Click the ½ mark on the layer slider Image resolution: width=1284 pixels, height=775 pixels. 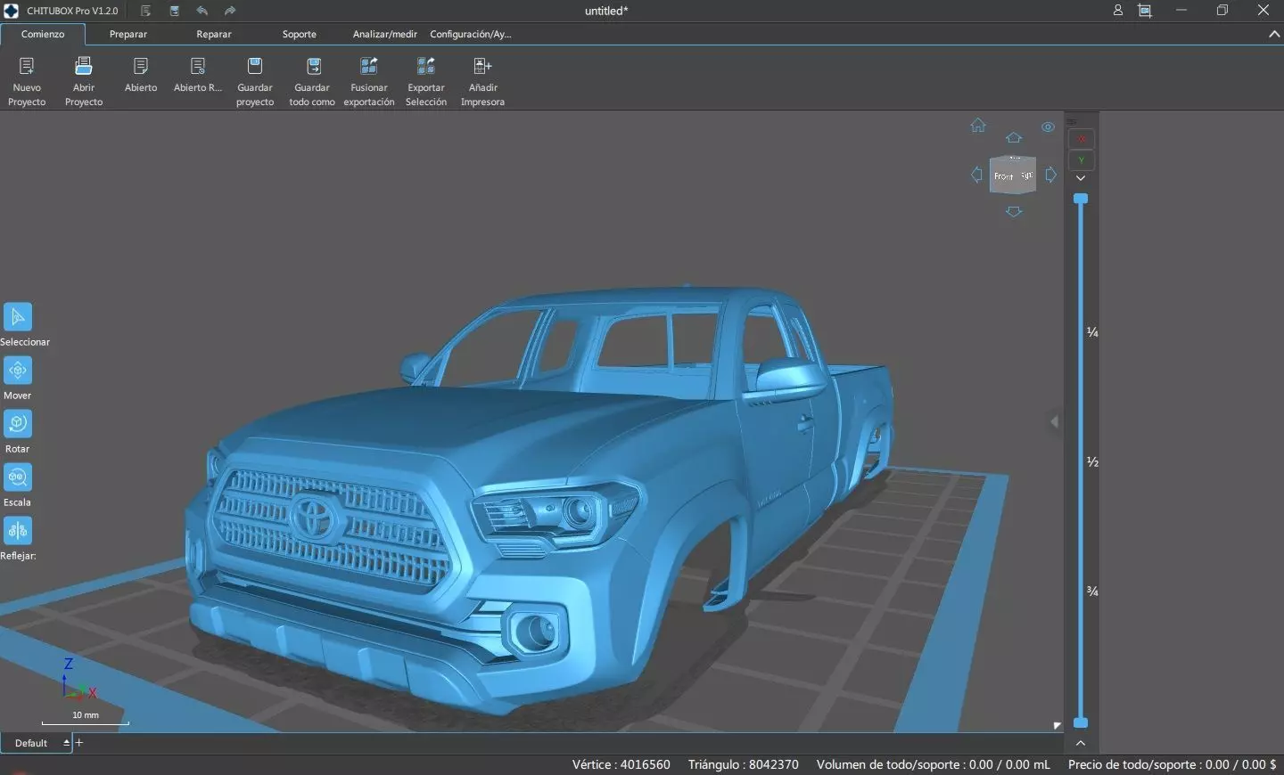click(x=1092, y=461)
